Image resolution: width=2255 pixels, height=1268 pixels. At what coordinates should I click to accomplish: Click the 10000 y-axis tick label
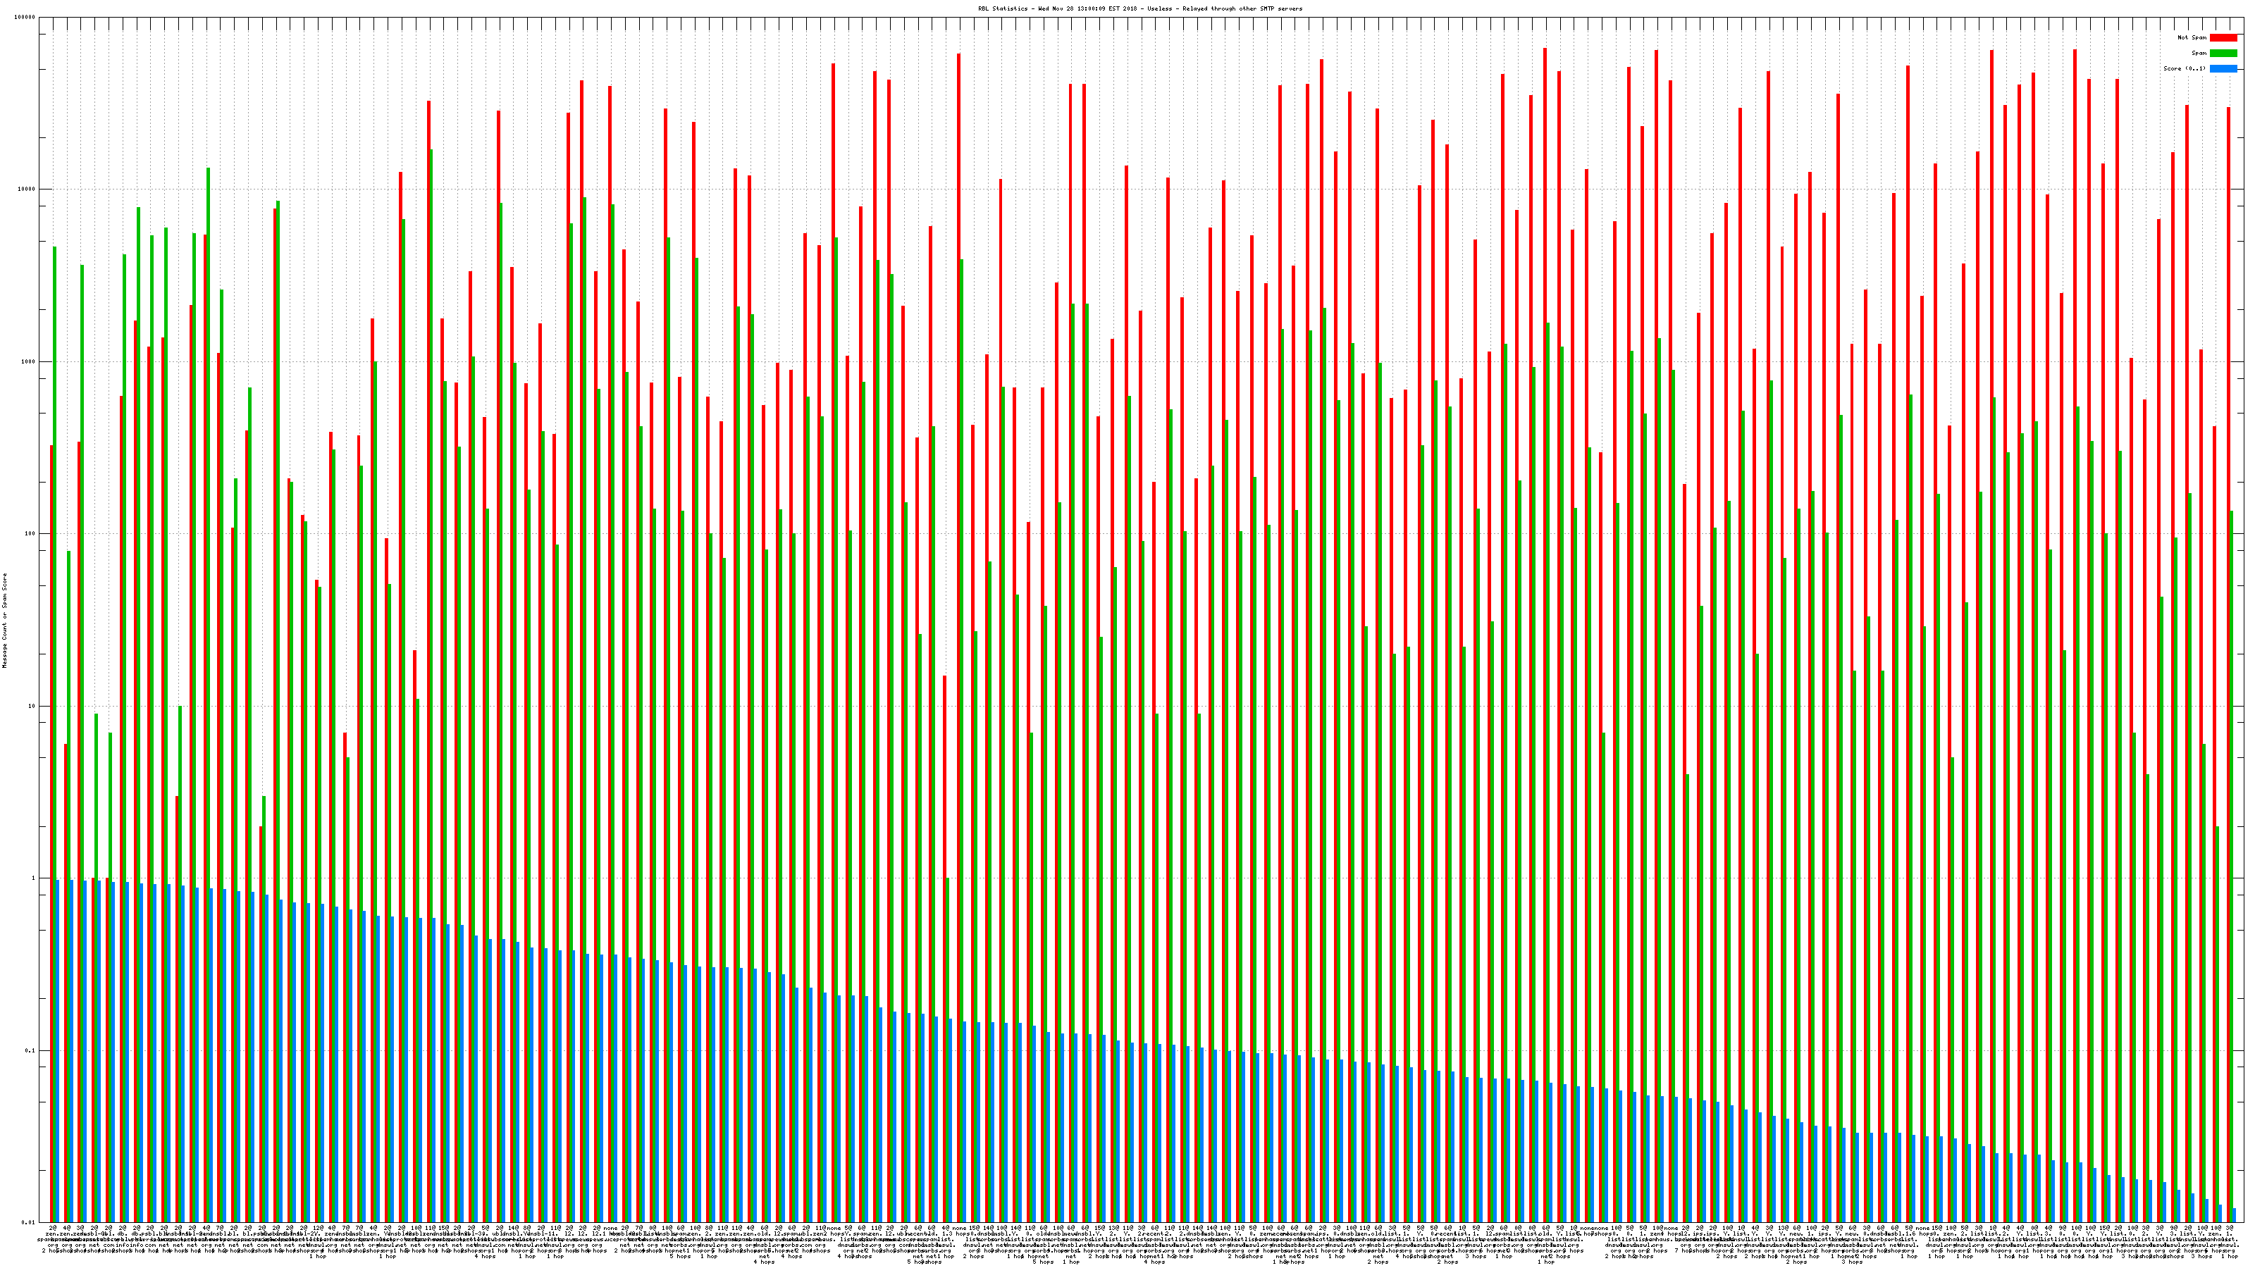[x=27, y=189]
